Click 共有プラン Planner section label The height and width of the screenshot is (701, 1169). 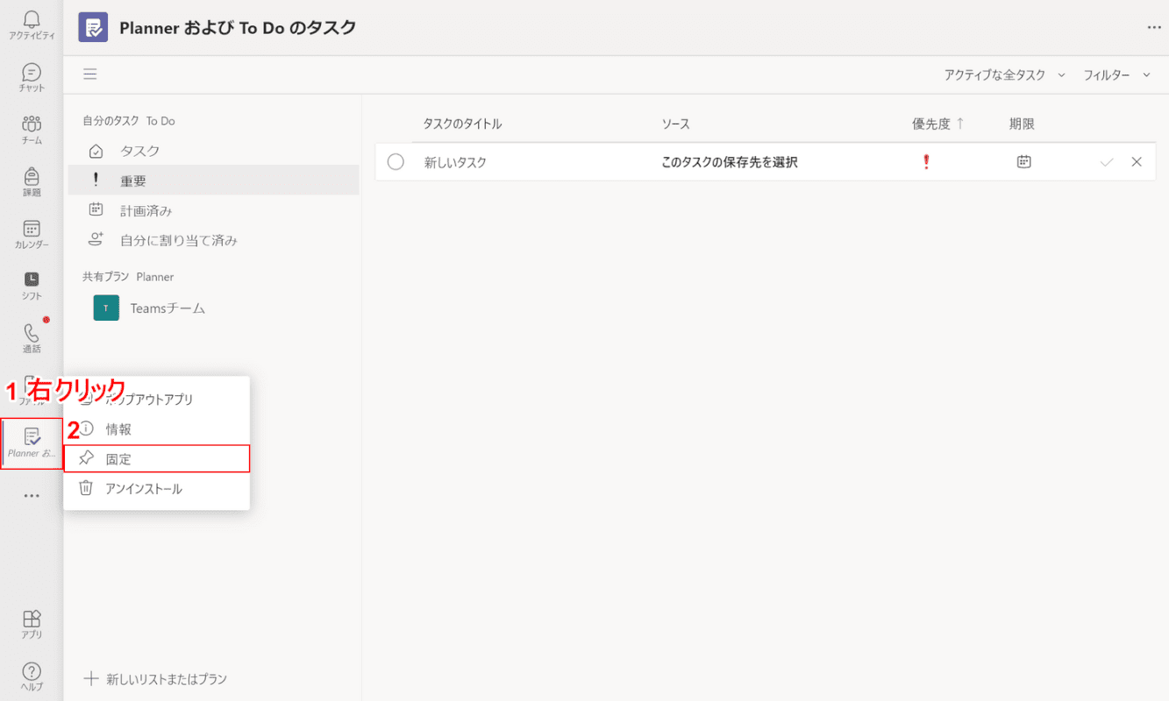point(128,277)
